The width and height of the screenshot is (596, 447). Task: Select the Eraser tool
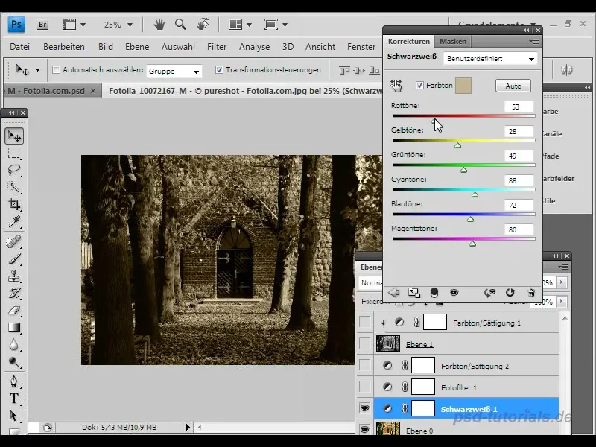click(x=14, y=310)
